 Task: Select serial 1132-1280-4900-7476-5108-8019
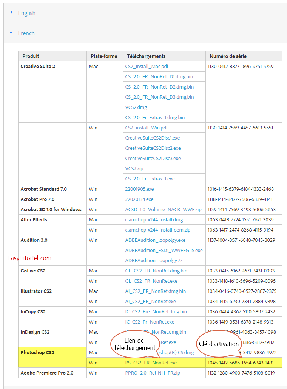[241, 373]
